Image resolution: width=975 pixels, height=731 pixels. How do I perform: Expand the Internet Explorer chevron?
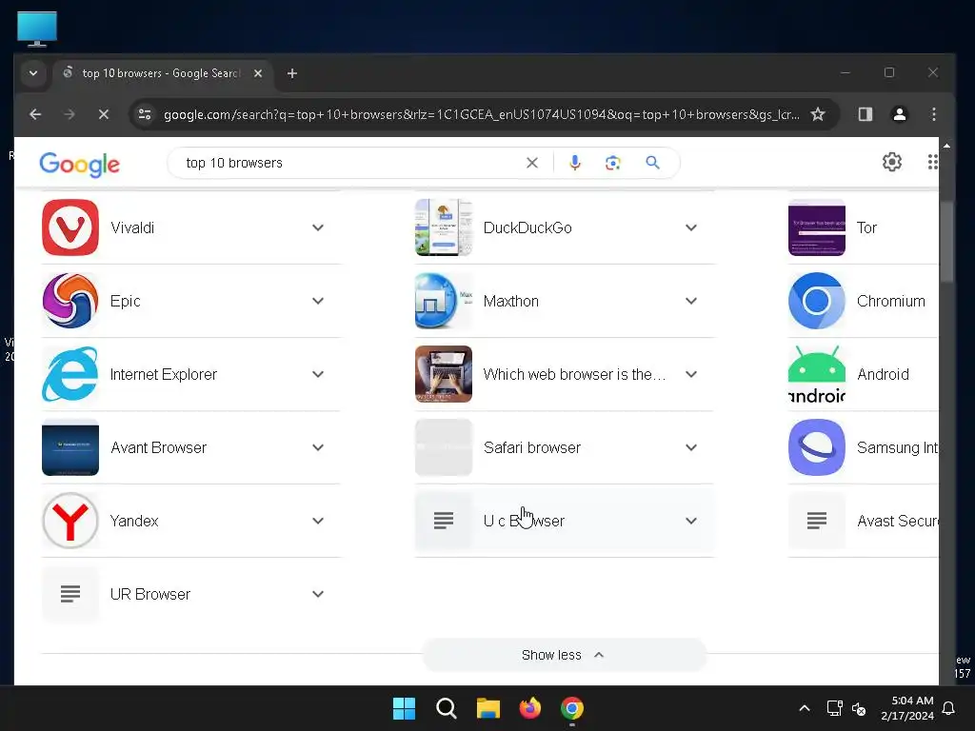[x=318, y=374]
